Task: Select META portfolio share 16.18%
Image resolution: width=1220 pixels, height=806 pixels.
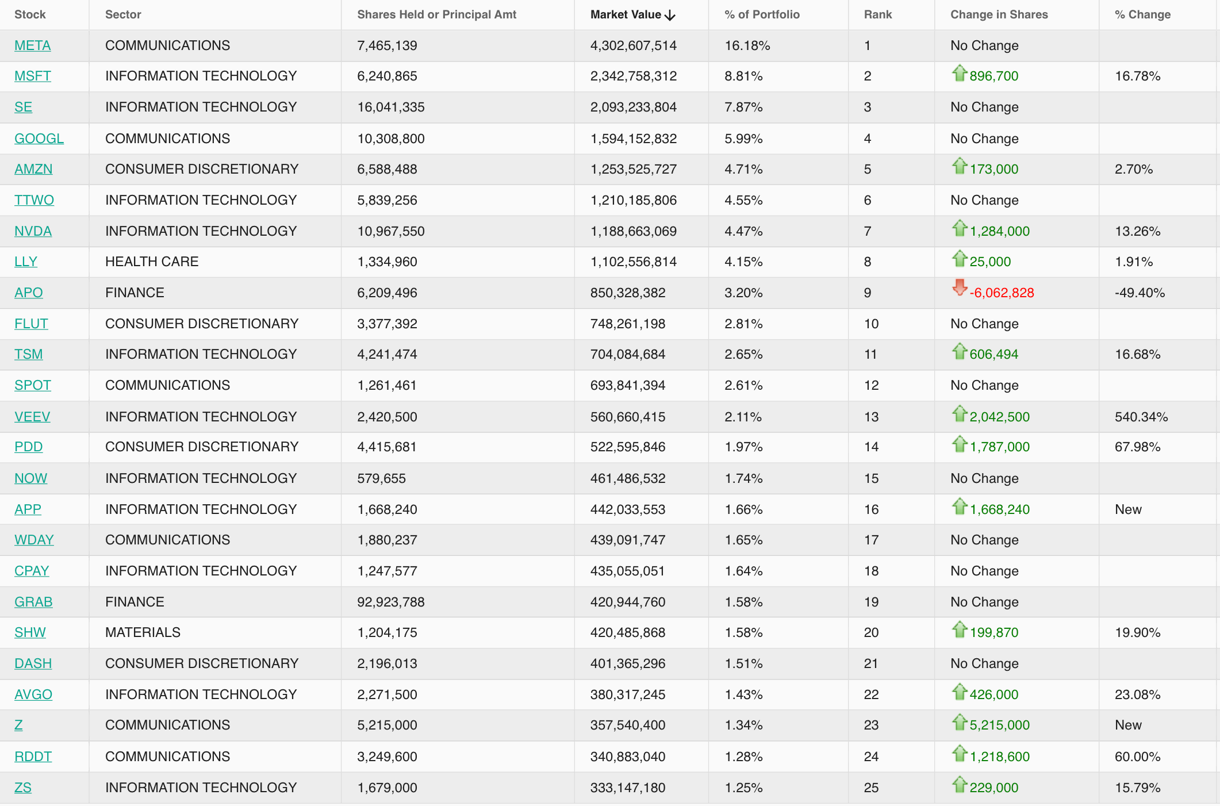Action: point(747,45)
